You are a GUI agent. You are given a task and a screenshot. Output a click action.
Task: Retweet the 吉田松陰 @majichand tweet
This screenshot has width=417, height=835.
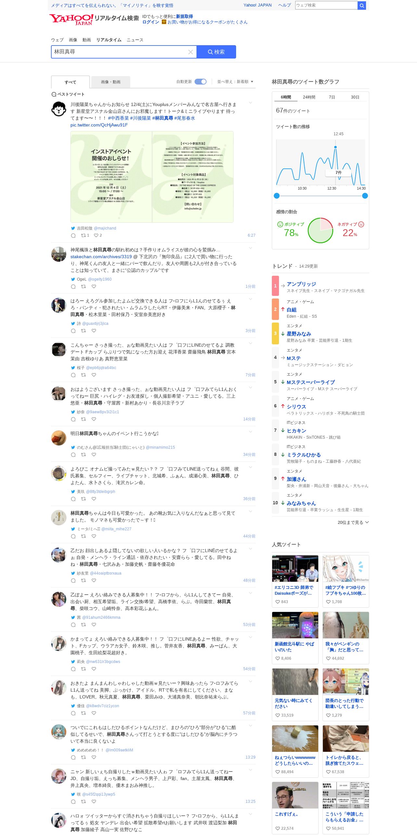(83, 235)
